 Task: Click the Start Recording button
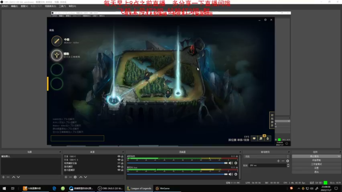316,160
